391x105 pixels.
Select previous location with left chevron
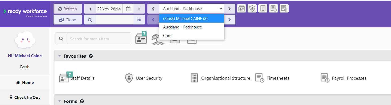click(153, 9)
